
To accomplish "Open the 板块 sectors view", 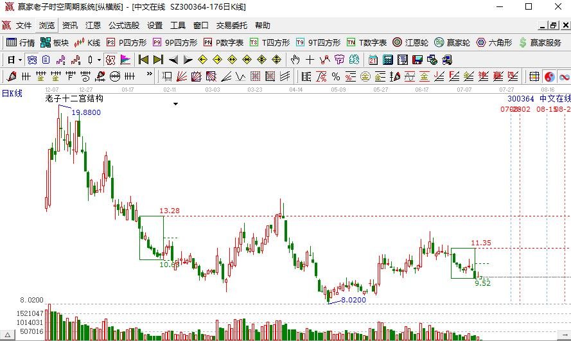I will point(55,42).
